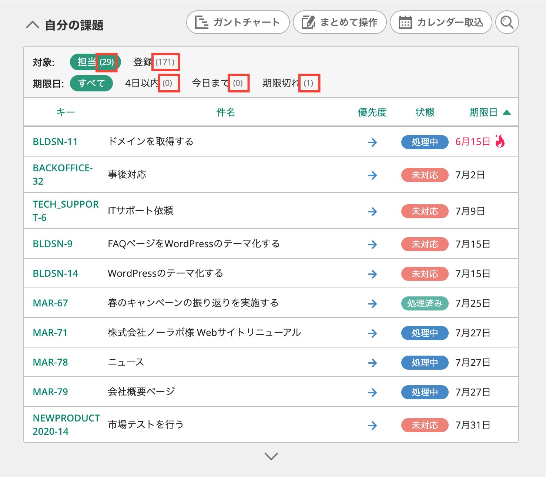Select the subject ITサポート依頼

click(140, 211)
